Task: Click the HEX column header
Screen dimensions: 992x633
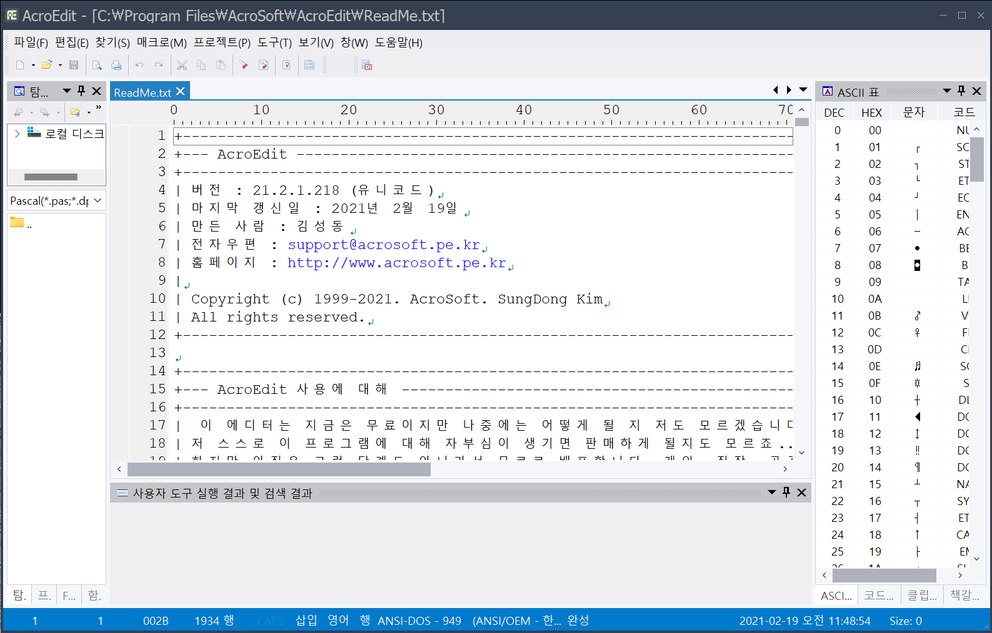Action: click(x=872, y=112)
